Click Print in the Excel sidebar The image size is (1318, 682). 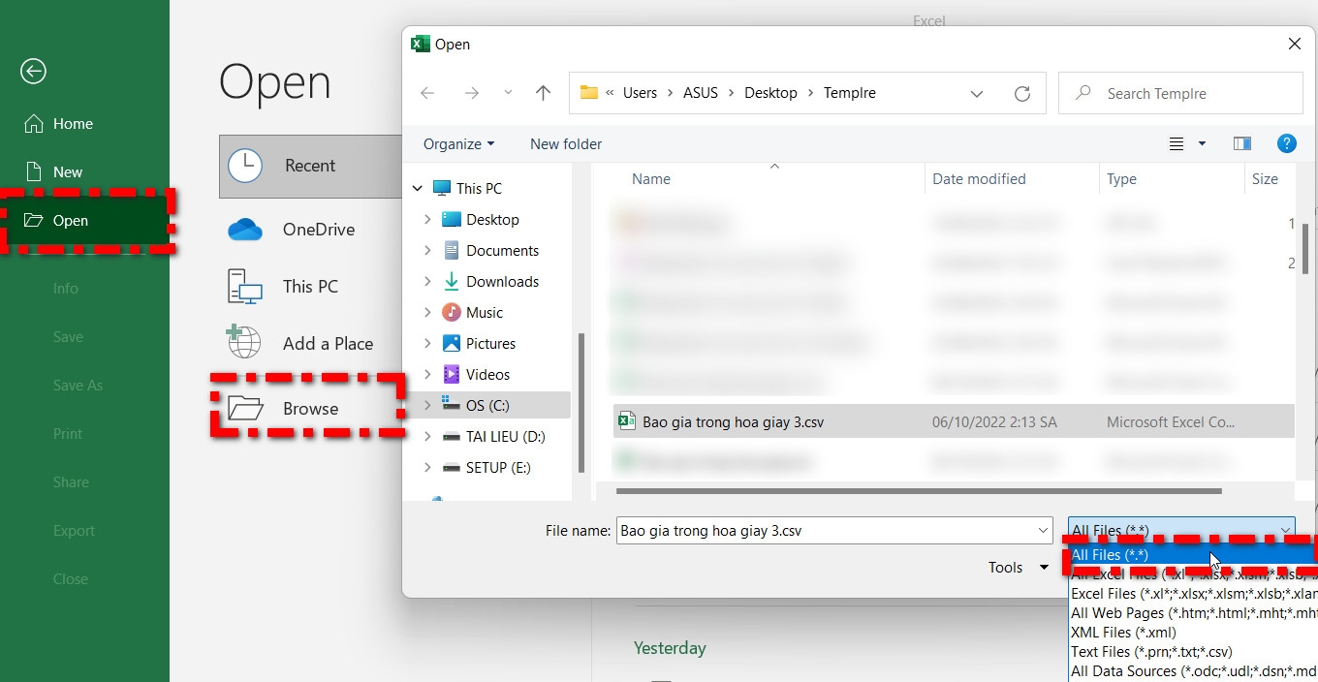coord(68,434)
